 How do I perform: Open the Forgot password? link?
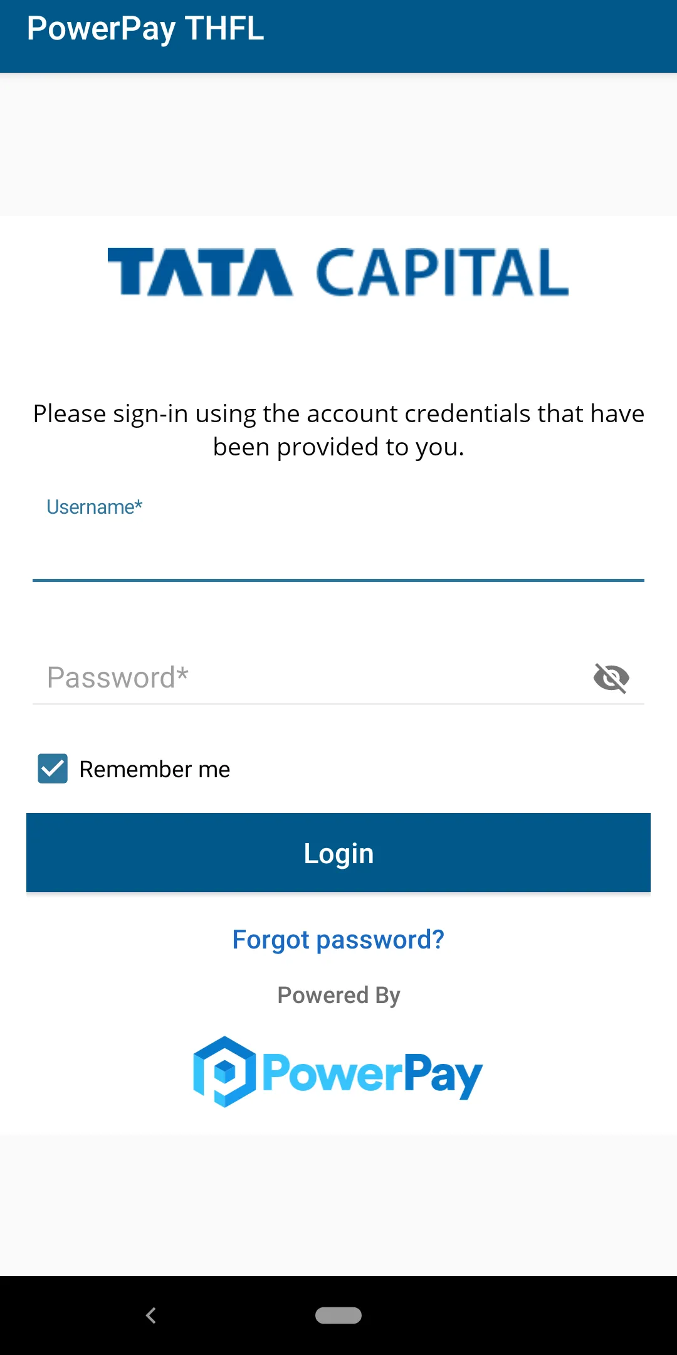338,940
